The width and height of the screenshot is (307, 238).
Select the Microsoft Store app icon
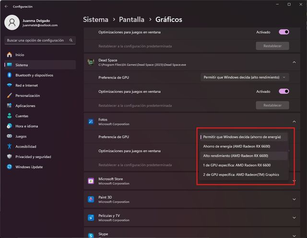pos(91,181)
